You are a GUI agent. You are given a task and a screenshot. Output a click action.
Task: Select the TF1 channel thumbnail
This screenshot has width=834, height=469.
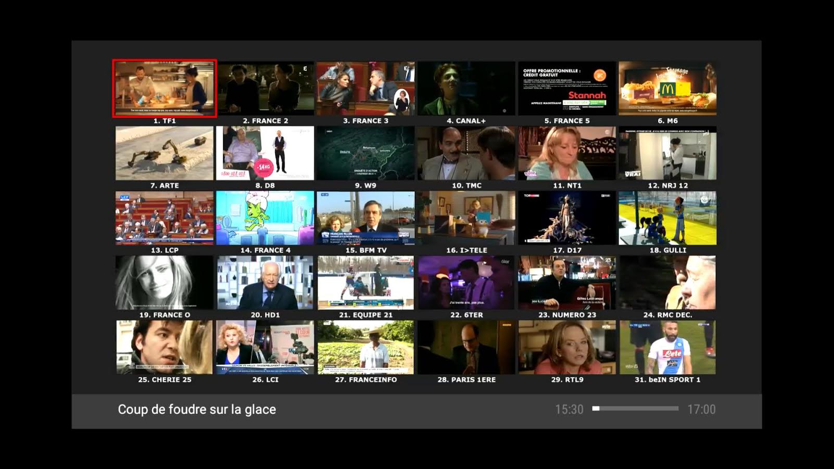pyautogui.click(x=165, y=88)
